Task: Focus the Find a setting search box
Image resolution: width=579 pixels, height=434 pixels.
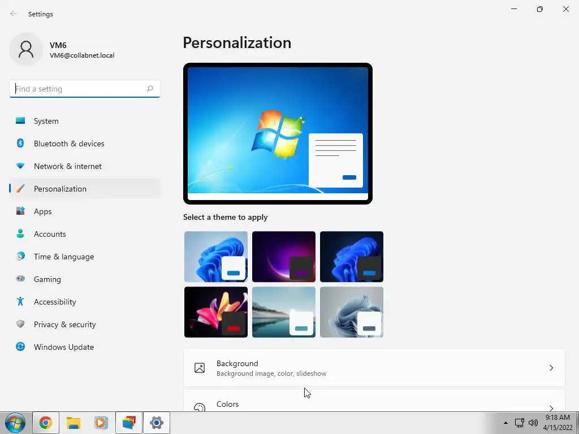Action: coord(85,89)
